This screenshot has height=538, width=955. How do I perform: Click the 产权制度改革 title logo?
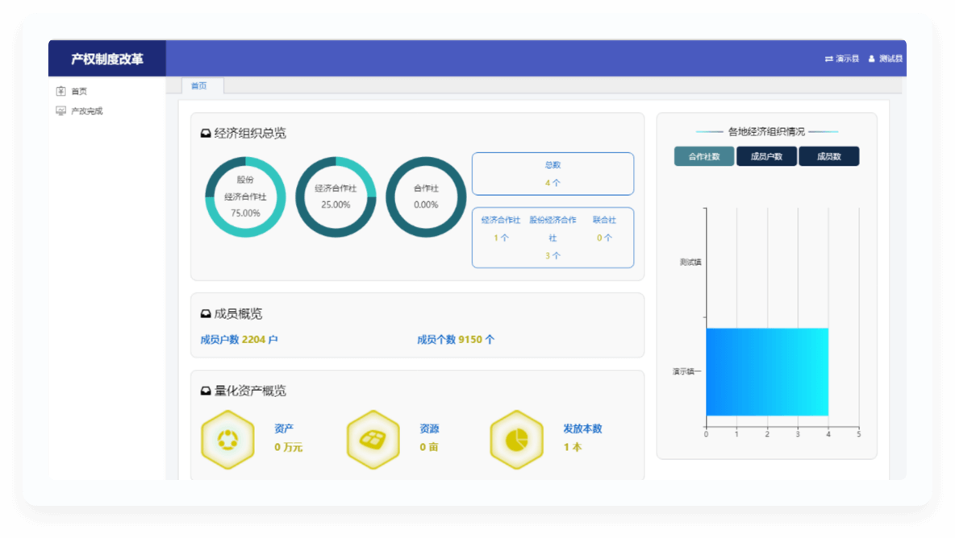click(x=106, y=59)
